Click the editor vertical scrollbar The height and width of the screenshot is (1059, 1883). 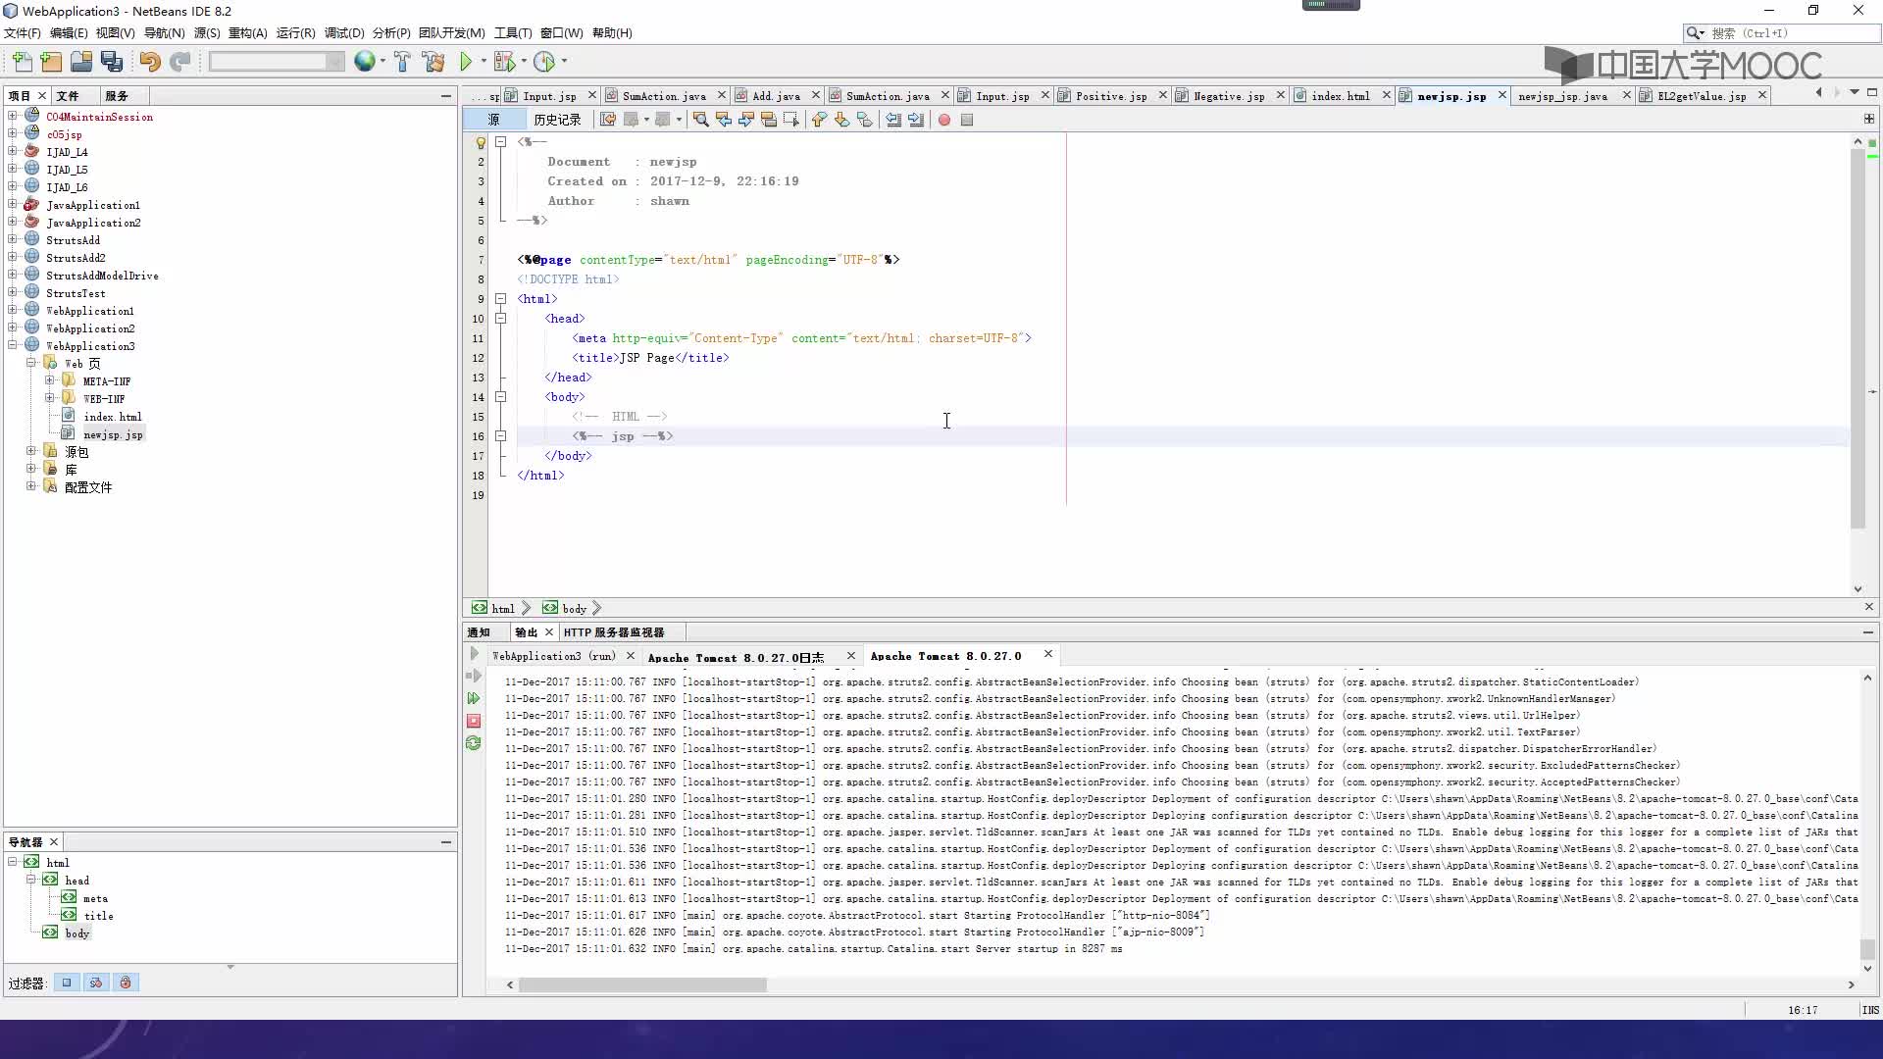pyautogui.click(x=1858, y=340)
